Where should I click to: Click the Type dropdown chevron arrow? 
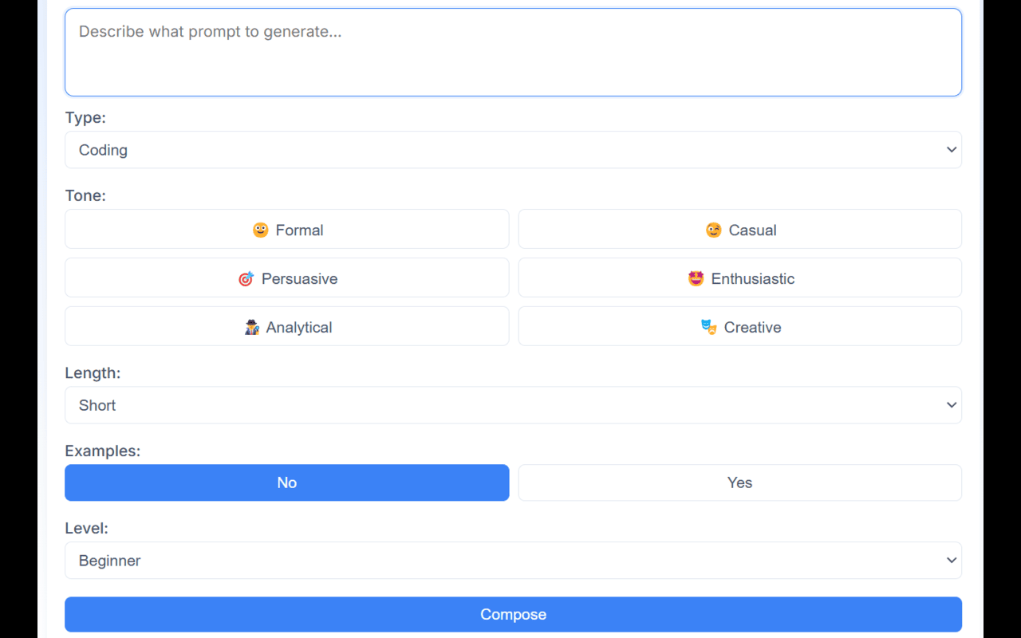click(x=951, y=149)
